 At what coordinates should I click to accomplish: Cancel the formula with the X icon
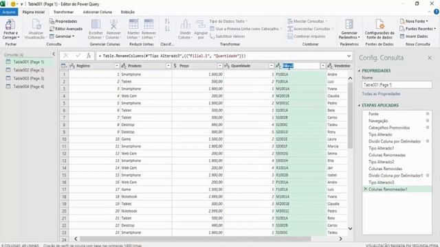pyautogui.click(x=66, y=56)
